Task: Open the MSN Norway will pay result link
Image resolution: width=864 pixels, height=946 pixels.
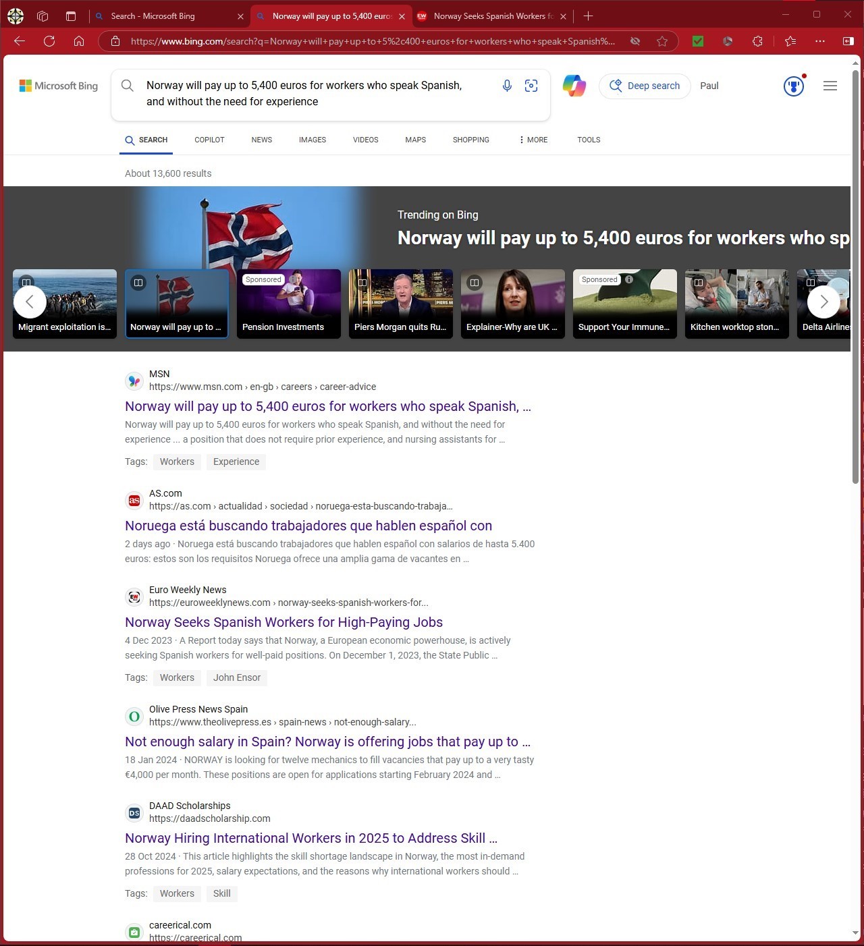Action: tap(328, 406)
